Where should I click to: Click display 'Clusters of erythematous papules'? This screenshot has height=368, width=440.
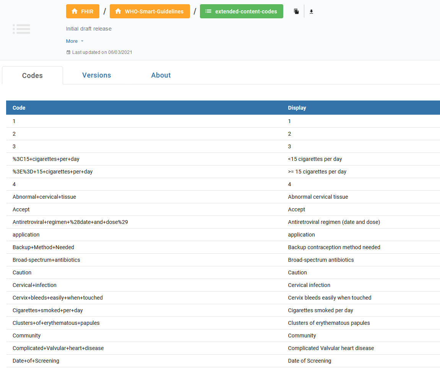pyautogui.click(x=329, y=323)
